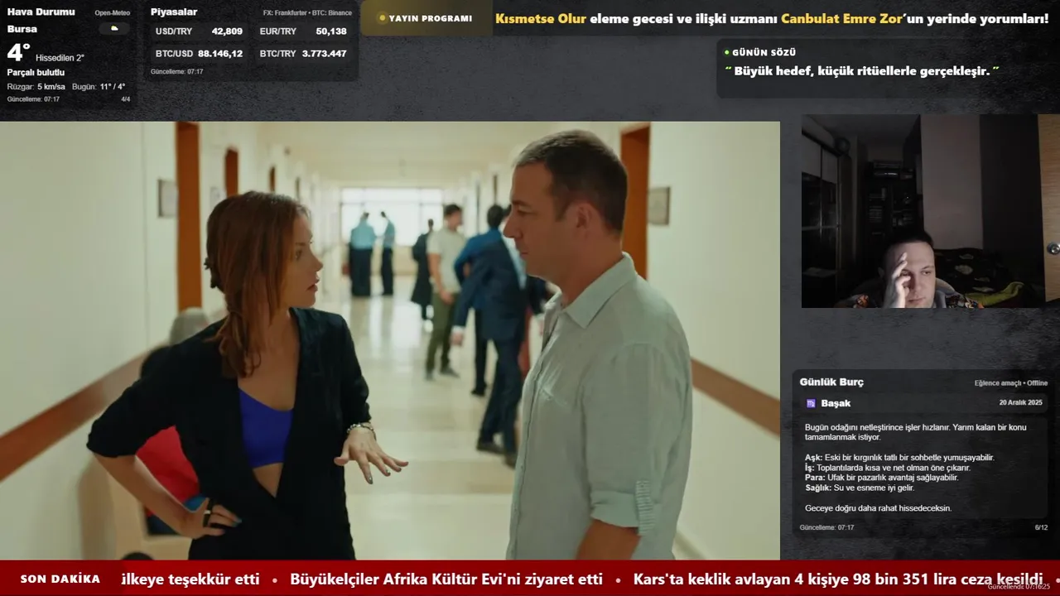
Task: Click the Open-Meteo source label
Action: pos(113,13)
